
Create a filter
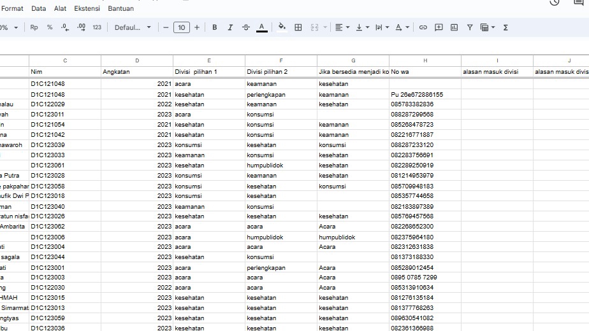(x=470, y=27)
